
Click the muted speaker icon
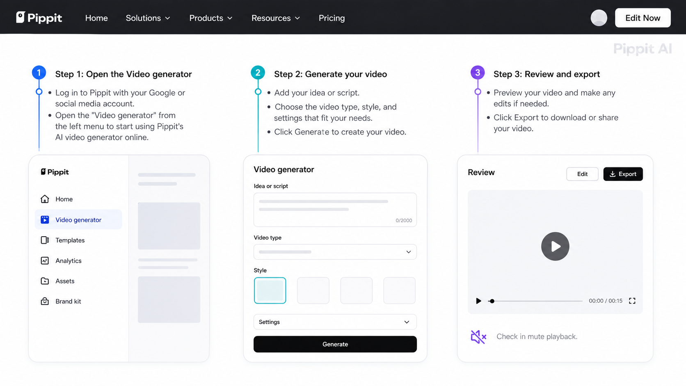(x=478, y=337)
